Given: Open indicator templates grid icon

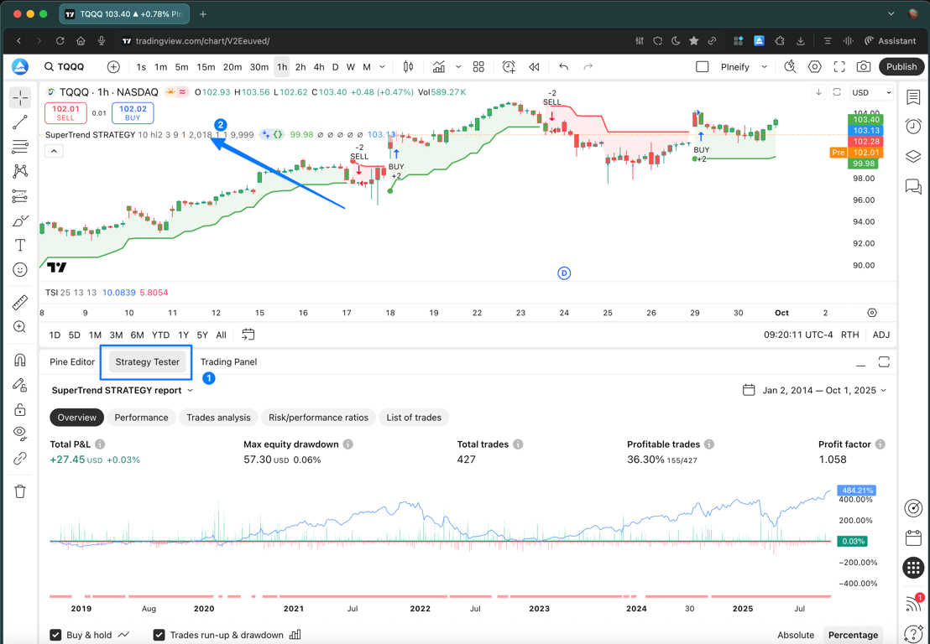Looking at the screenshot, I should (478, 67).
